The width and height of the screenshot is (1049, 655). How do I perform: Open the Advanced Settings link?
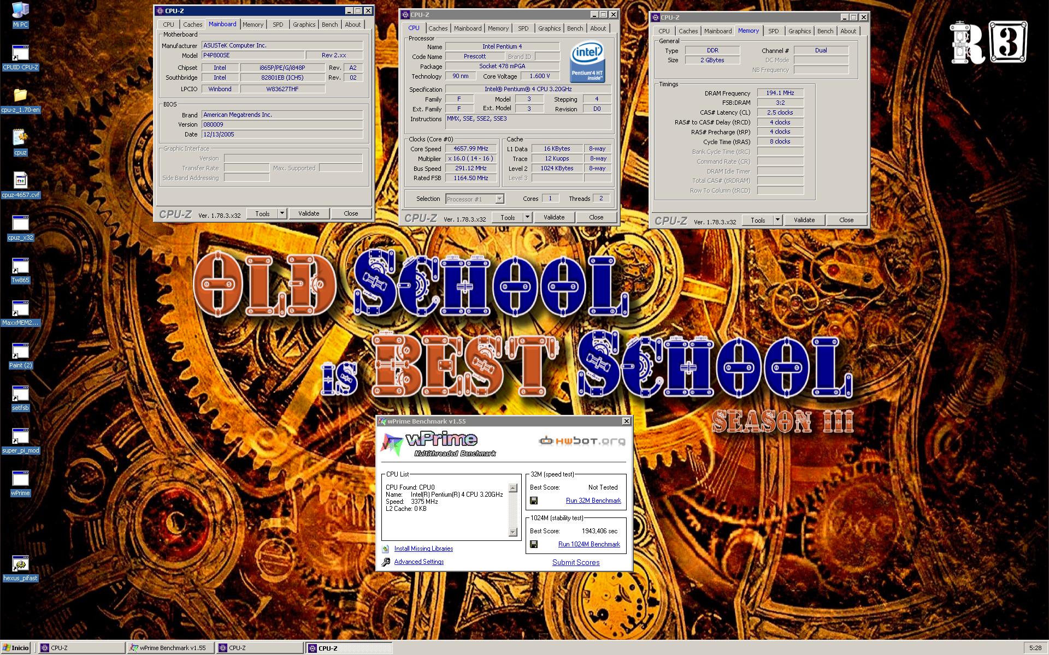[x=419, y=562]
